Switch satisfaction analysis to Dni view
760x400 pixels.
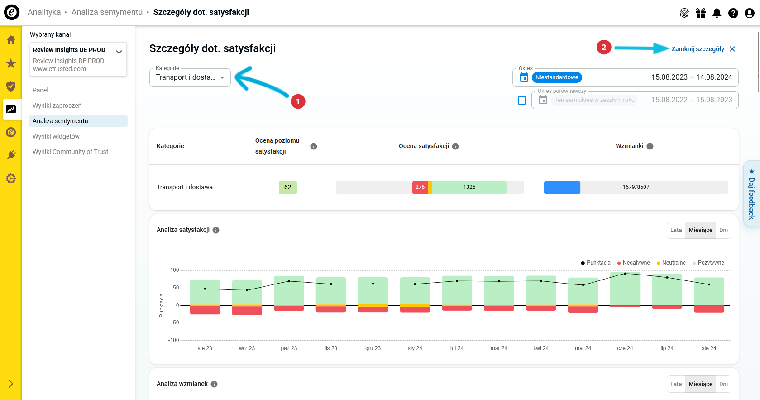[x=723, y=230]
